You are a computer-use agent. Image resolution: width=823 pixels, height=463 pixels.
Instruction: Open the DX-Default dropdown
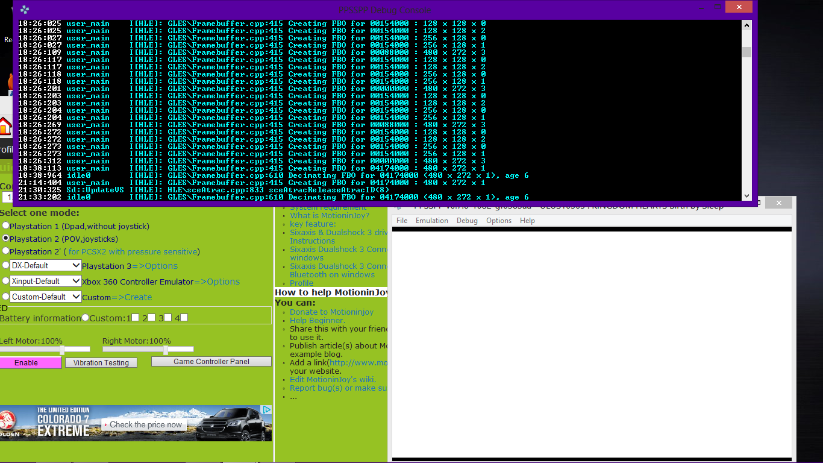(x=45, y=265)
